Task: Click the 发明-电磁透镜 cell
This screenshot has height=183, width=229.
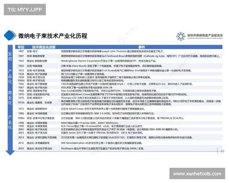Action: click(34, 66)
